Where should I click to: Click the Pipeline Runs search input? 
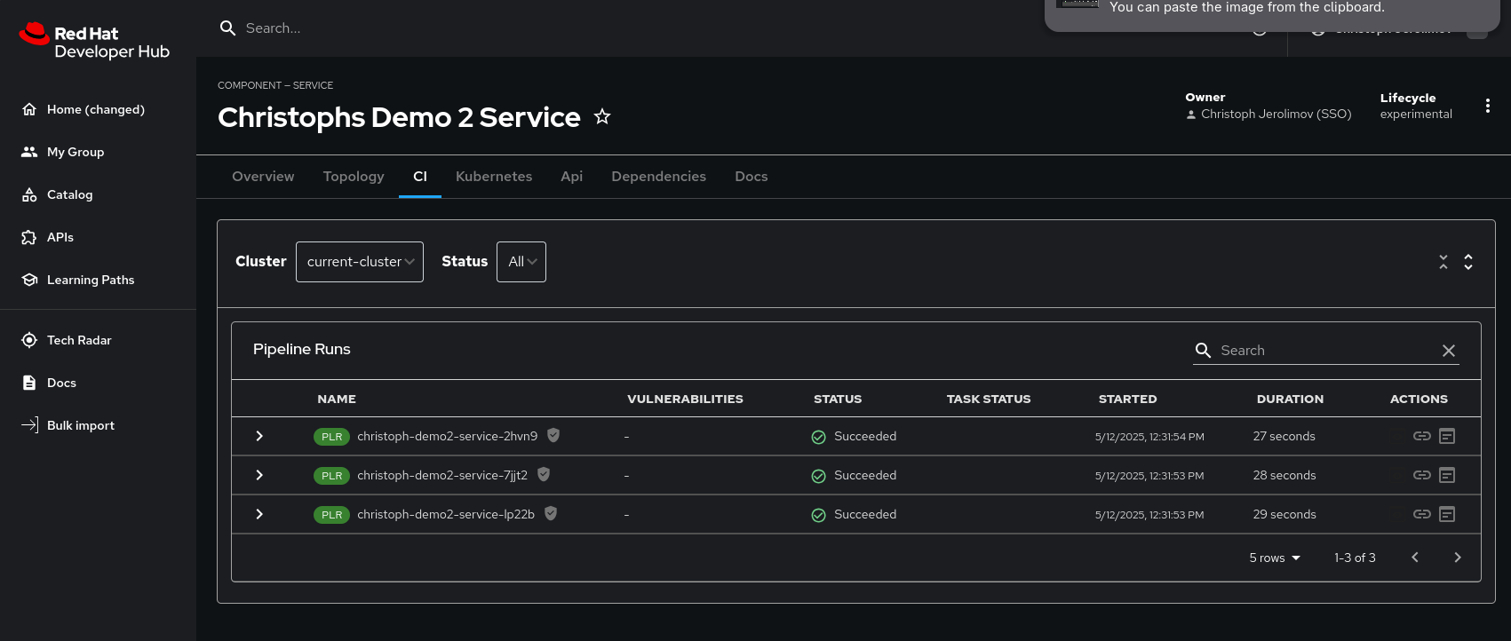pyautogui.click(x=1324, y=351)
